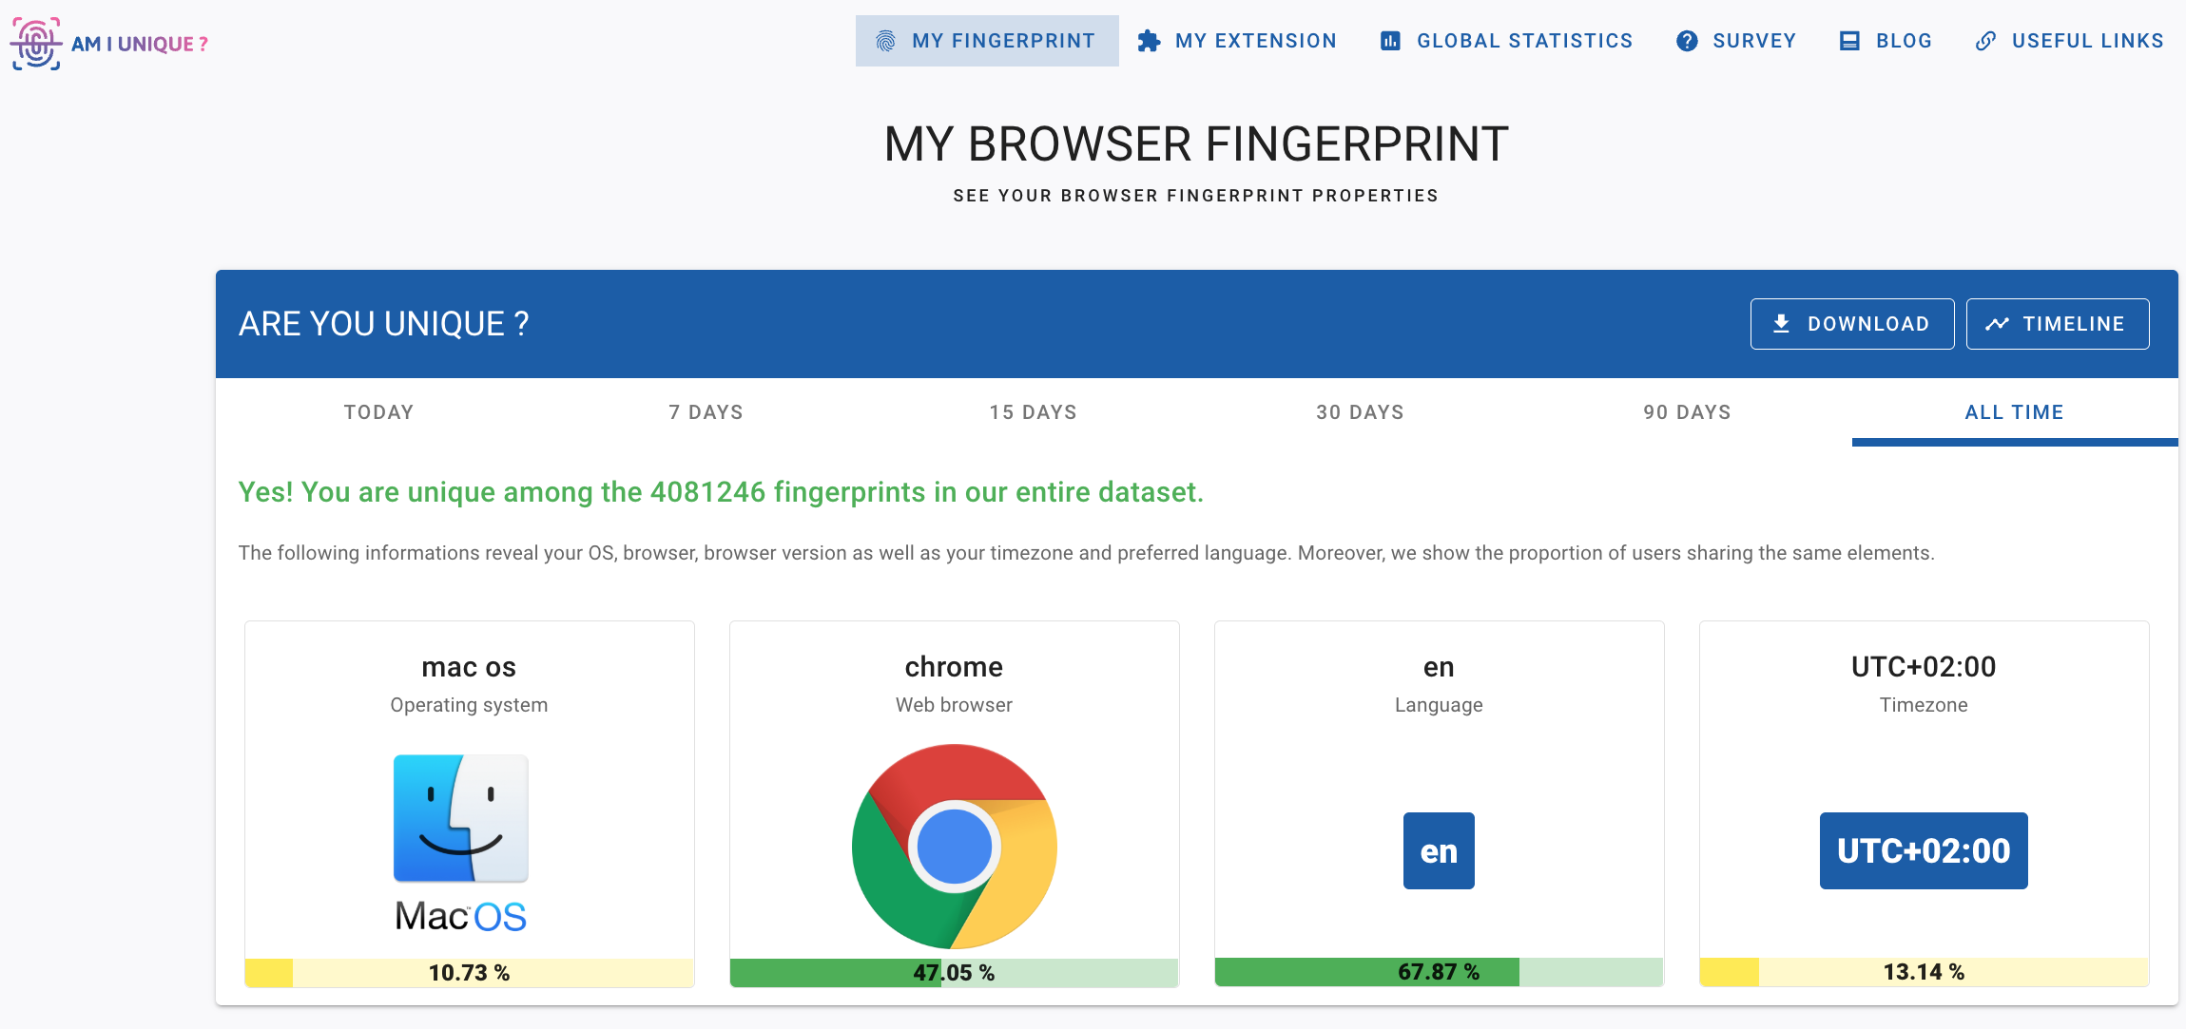The image size is (2186, 1029).
Task: Select the All Time tab
Action: click(x=2015, y=412)
